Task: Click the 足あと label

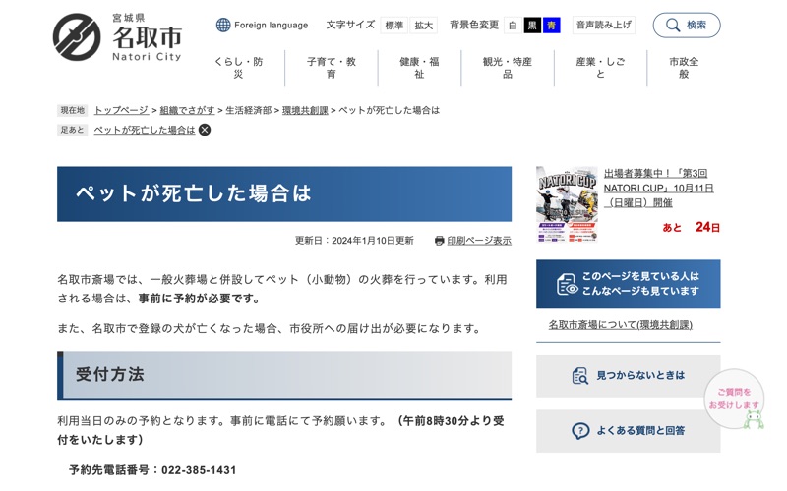Action: [x=72, y=130]
